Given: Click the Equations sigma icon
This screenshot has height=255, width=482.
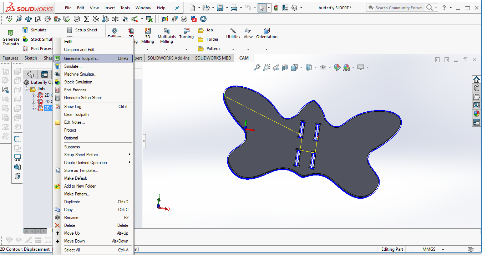Looking at the screenshot, I should [x=86, y=19].
